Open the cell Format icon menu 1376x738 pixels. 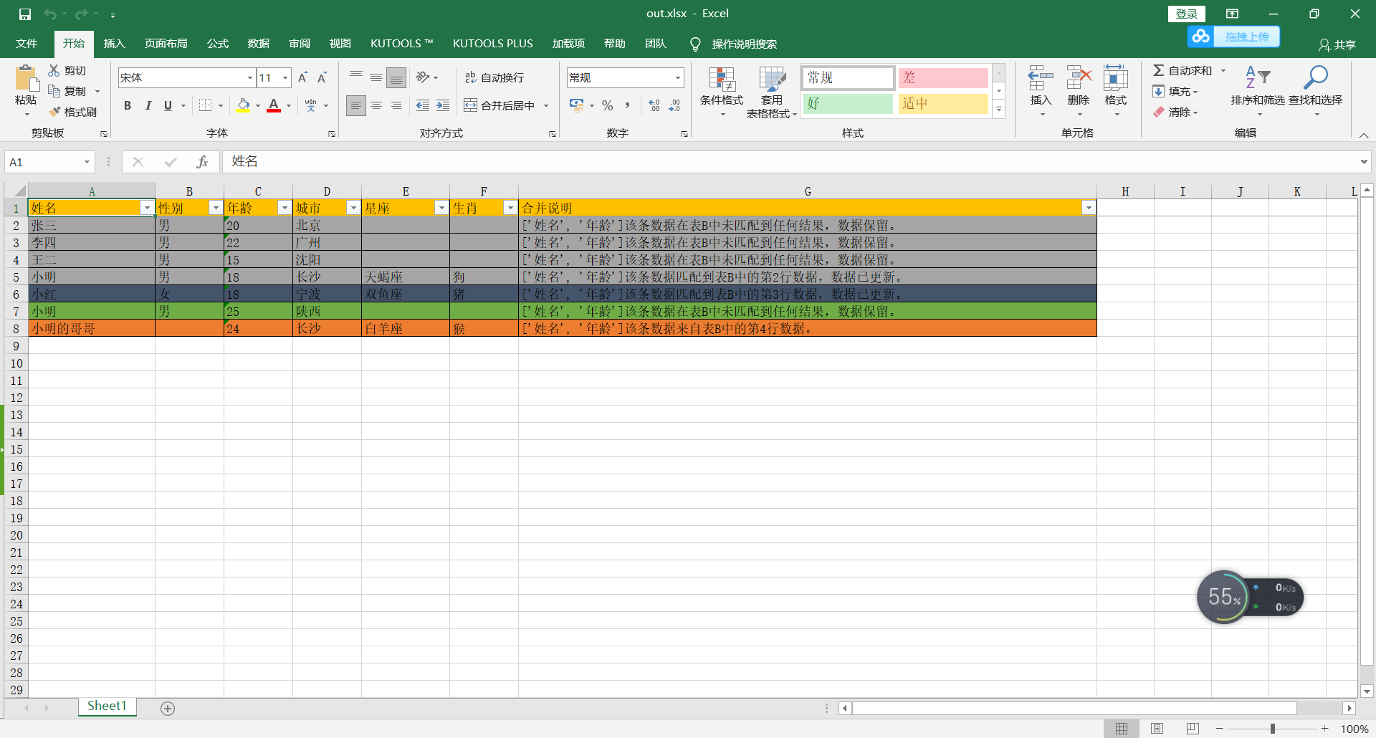1116,77
